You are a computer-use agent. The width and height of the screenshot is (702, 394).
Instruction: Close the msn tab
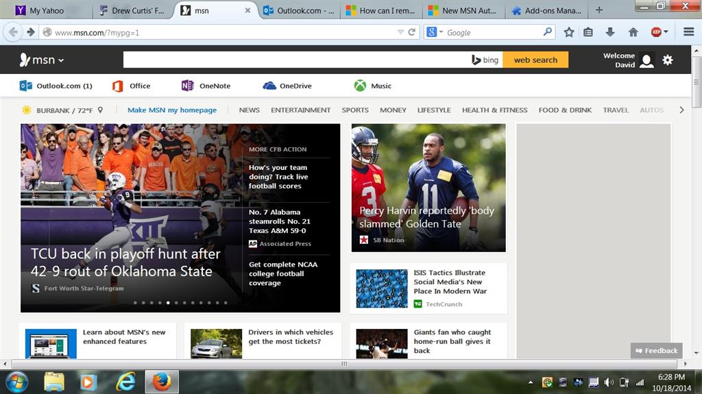point(247,10)
